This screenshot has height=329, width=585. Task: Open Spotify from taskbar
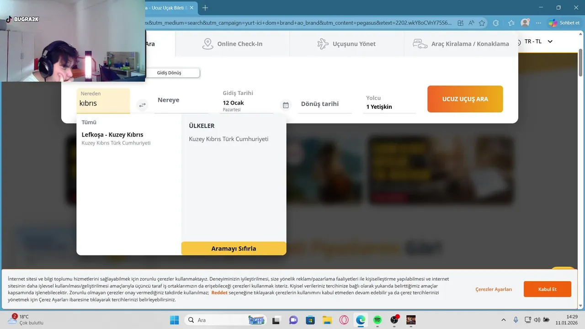click(377, 320)
